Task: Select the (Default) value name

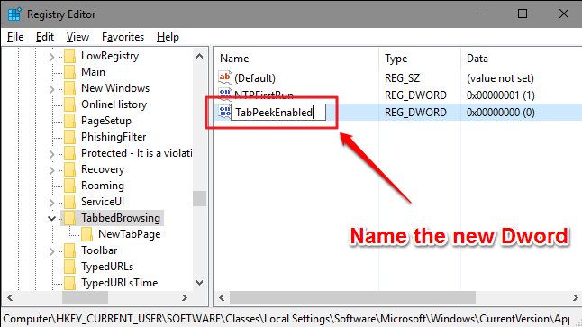Action: [x=255, y=78]
